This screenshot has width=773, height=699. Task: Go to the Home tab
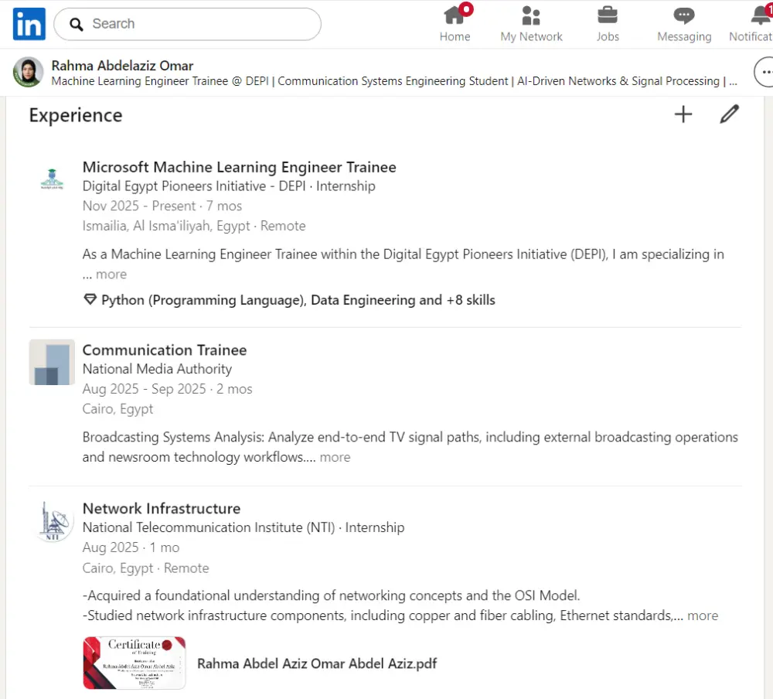[x=455, y=24]
